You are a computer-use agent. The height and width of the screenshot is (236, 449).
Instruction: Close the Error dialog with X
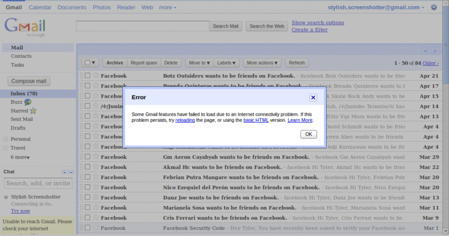pos(313,98)
